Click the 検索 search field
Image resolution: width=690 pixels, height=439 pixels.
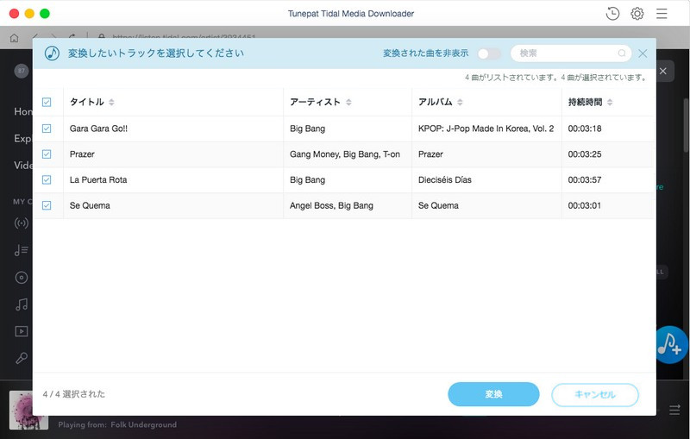coord(571,53)
